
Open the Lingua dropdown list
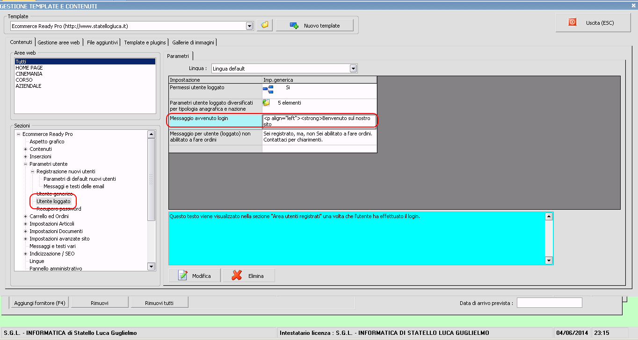354,69
